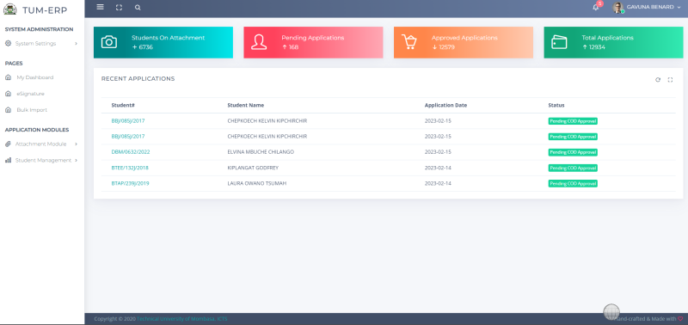Image resolution: width=688 pixels, height=325 pixels.
Task: Open the eSignature page
Action: click(31, 94)
